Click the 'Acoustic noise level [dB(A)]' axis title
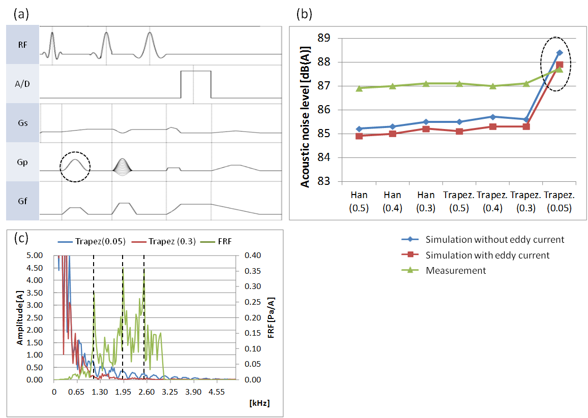The image size is (588, 418). tap(305, 117)
